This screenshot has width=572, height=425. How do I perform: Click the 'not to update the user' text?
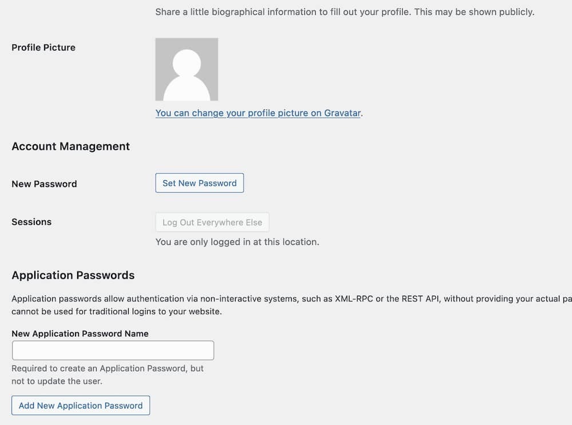tap(57, 381)
